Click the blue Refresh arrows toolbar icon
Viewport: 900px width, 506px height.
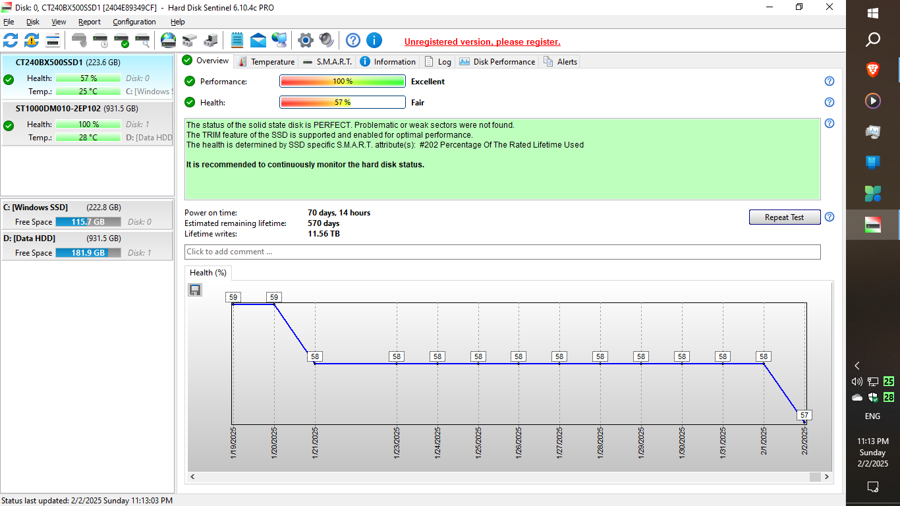pyautogui.click(x=11, y=40)
